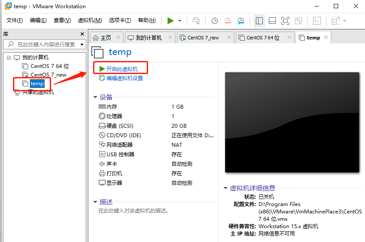Screen dimensions: 365x242
Task: Open the 选项卡(T) menu
Action: tap(120, 20)
